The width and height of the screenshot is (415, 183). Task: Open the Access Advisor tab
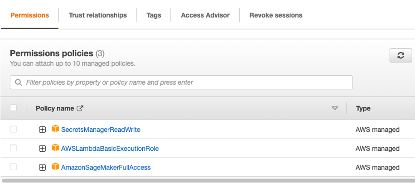tap(205, 15)
